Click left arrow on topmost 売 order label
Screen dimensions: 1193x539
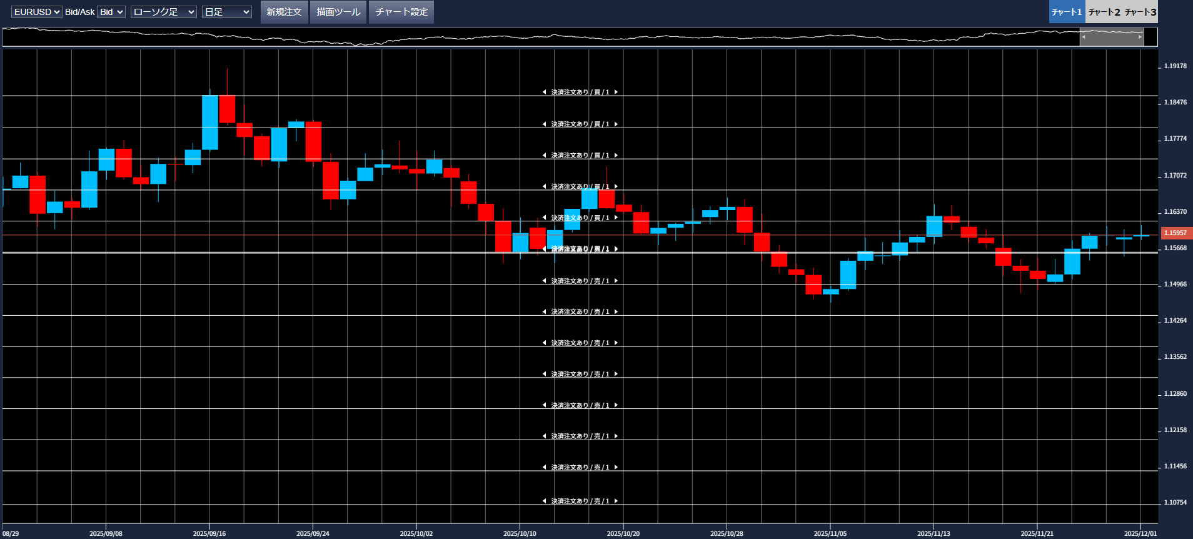coord(544,281)
